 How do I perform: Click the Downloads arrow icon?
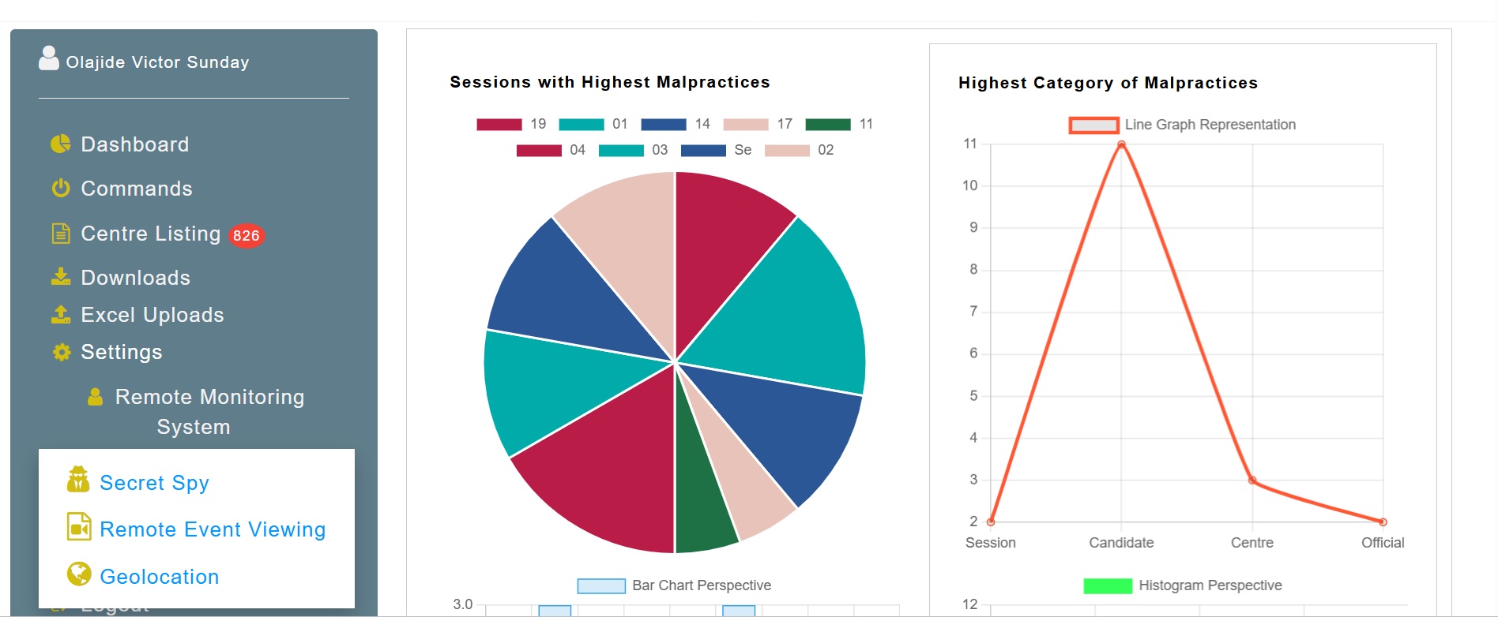pyautogui.click(x=61, y=276)
